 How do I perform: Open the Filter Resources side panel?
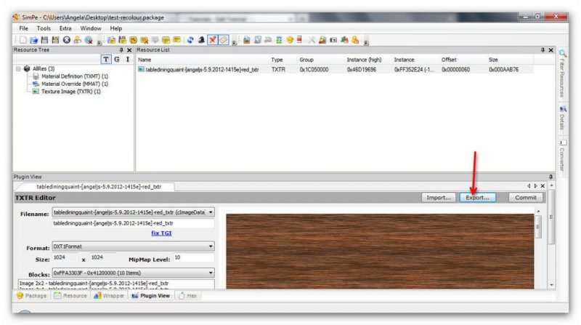click(x=562, y=73)
